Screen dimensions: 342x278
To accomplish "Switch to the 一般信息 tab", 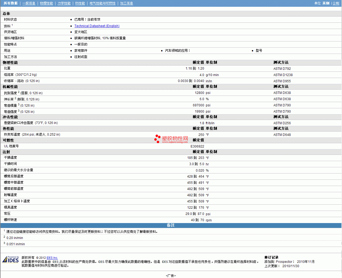I will [x=29, y=3].
